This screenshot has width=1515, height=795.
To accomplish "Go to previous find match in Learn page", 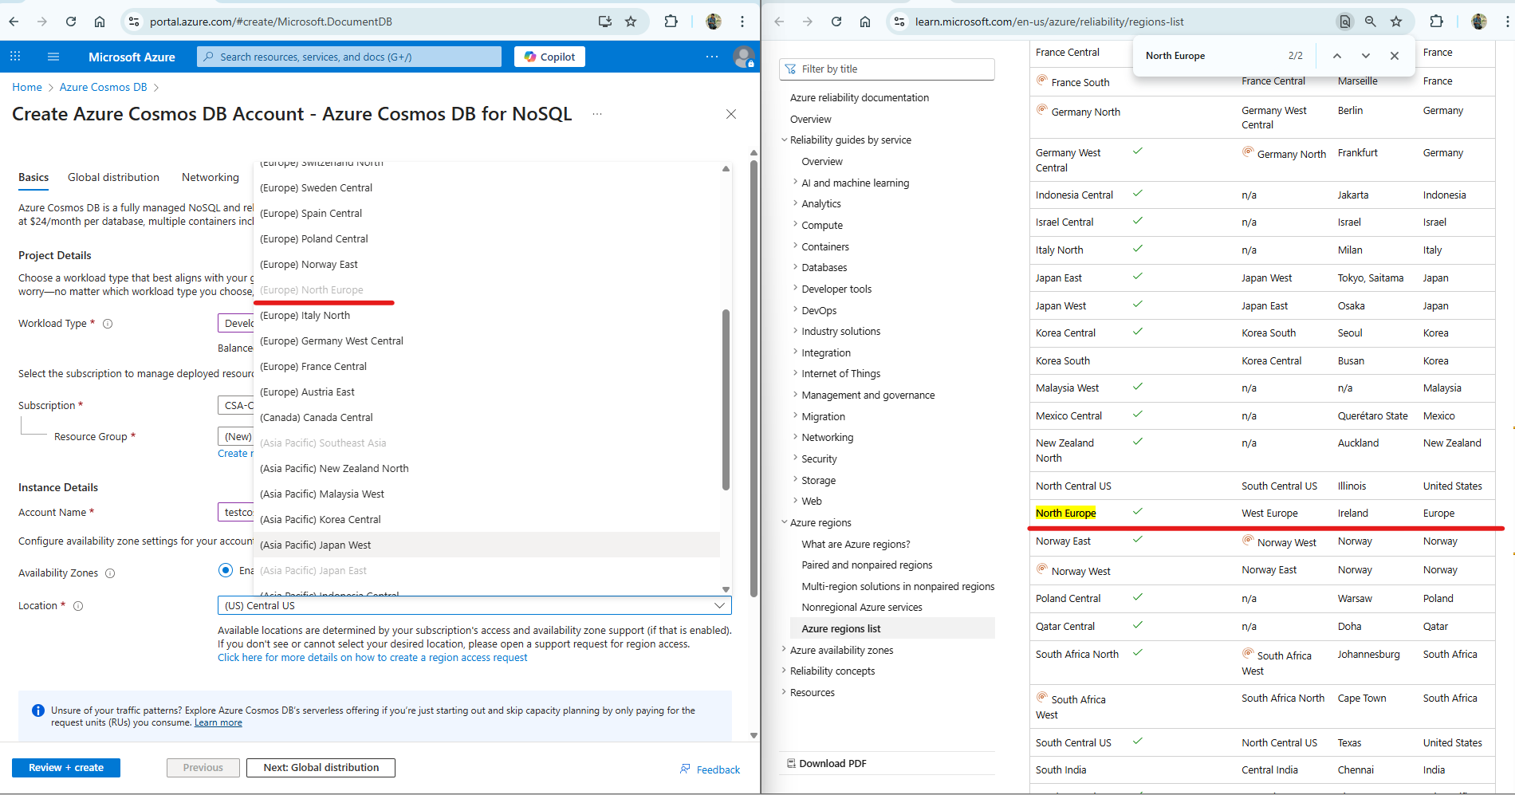I will [1337, 56].
